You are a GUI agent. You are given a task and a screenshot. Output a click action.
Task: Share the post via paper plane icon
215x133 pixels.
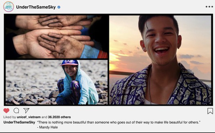(x=26, y=110)
